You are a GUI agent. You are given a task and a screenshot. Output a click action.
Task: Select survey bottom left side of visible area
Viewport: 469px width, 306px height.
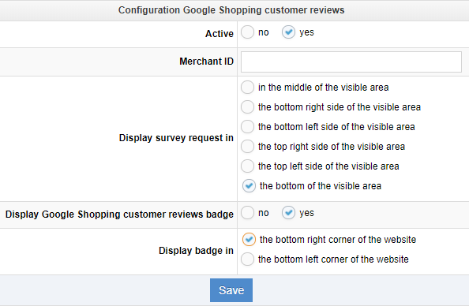click(x=247, y=127)
